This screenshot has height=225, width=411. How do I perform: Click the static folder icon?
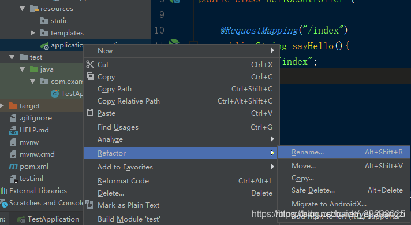point(44,21)
